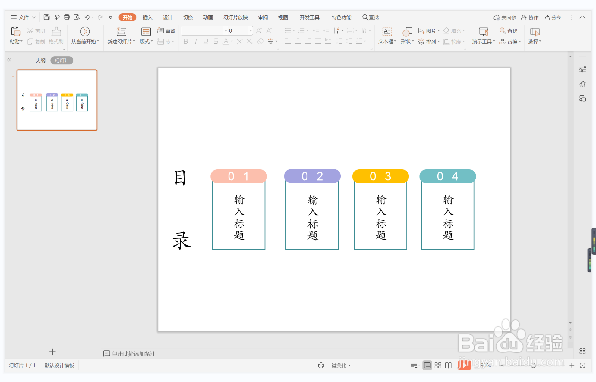Click the 分享 share button
Viewport: 596px width, 382px height.
(x=552, y=17)
